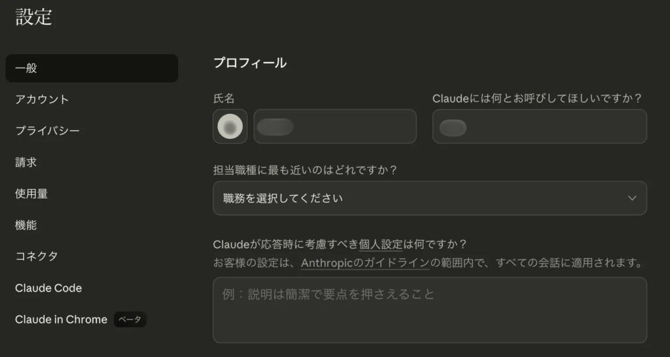
Task: Open the プライバシー settings
Action: [47, 131]
